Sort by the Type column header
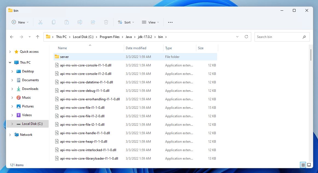Viewport: 318px width, 173px height. point(180,48)
